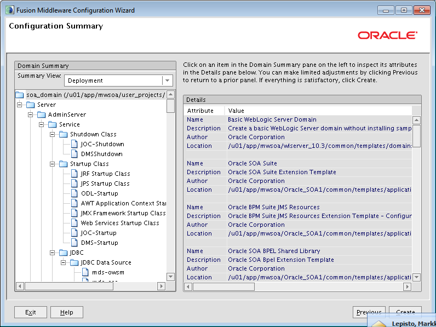Click the Exit button
The width and height of the screenshot is (436, 327).
tap(31, 312)
